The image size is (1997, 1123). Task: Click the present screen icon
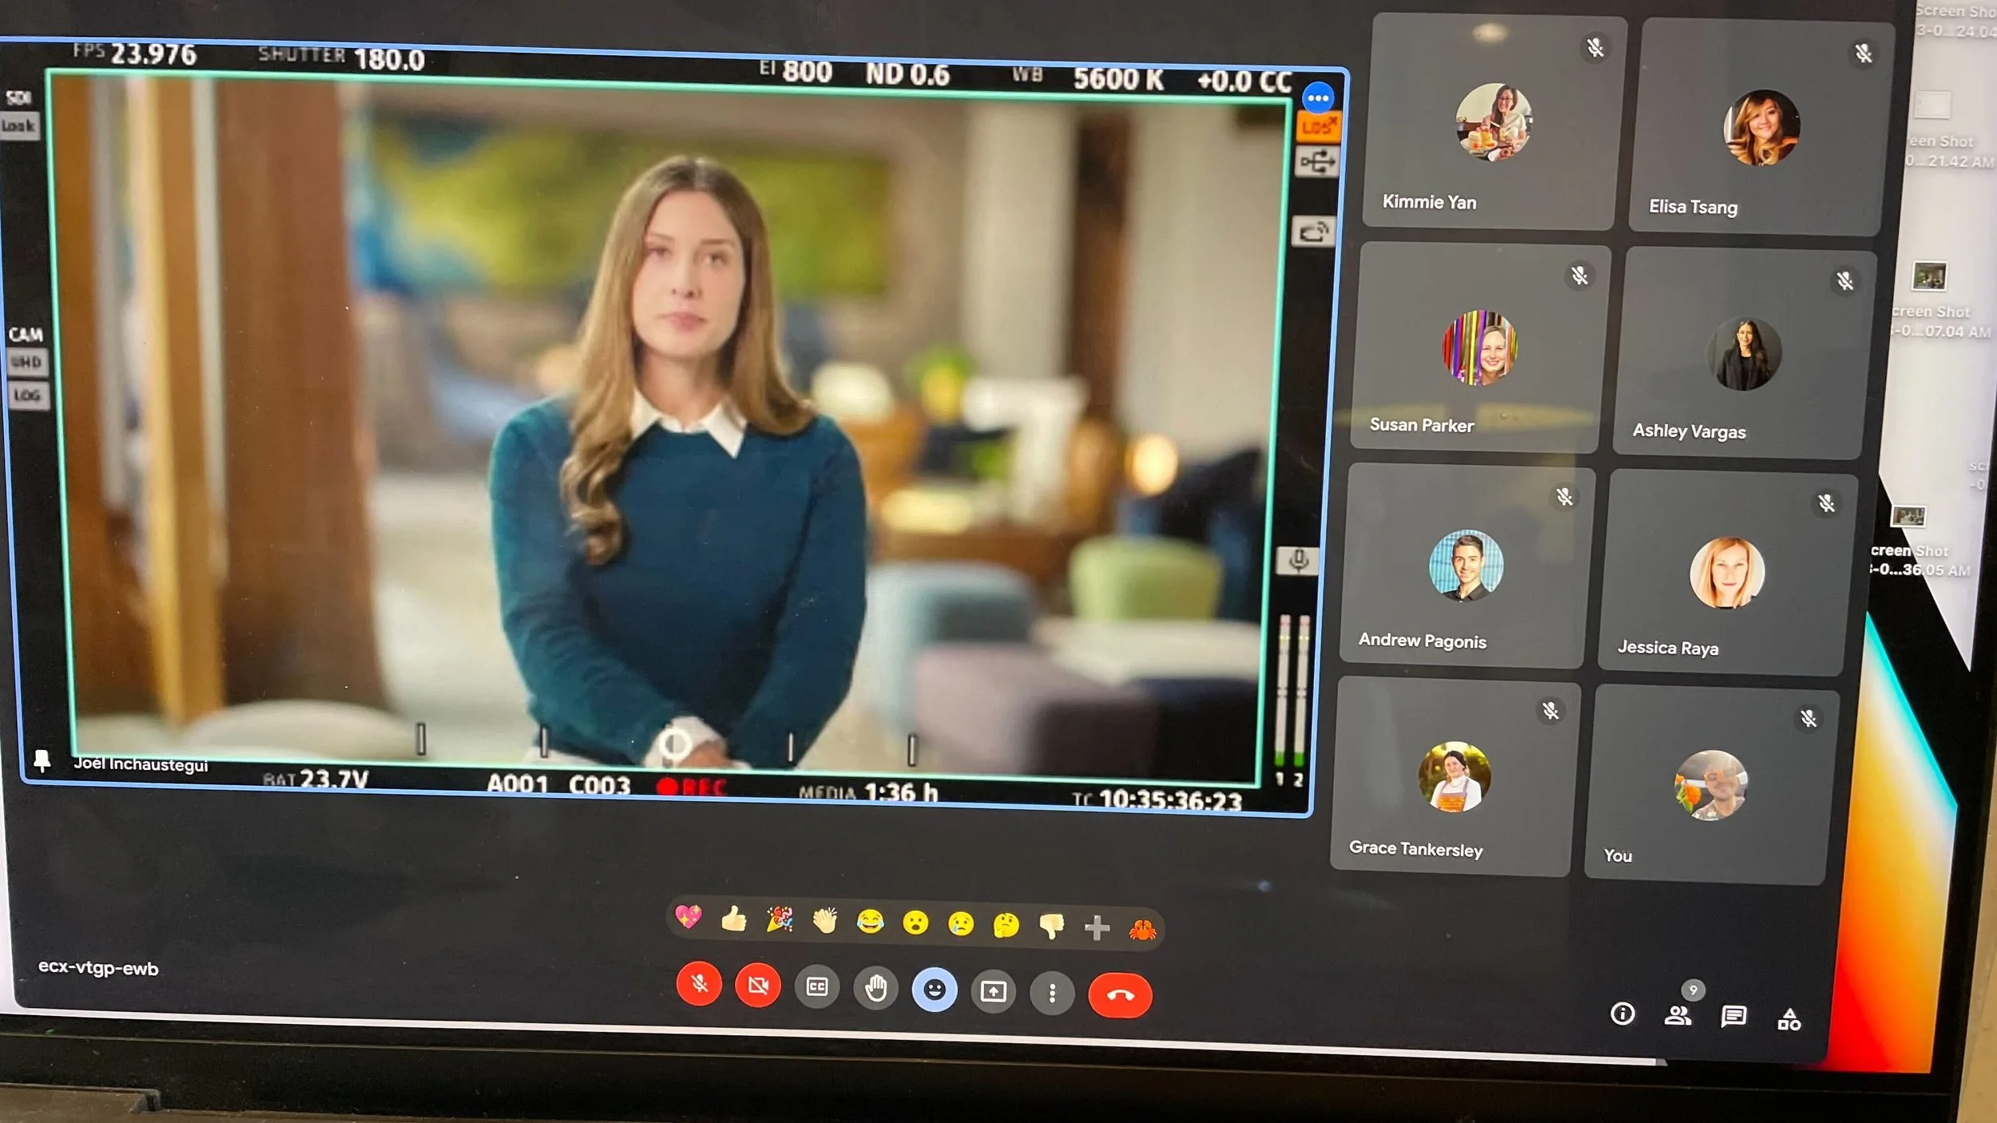point(993,992)
